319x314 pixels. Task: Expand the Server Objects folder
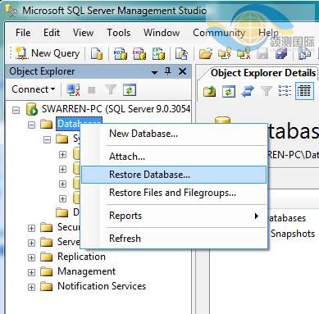tap(31, 243)
